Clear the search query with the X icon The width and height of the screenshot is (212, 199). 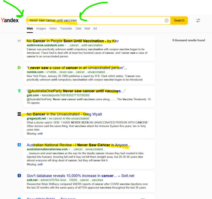[x=166, y=21]
